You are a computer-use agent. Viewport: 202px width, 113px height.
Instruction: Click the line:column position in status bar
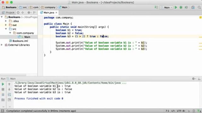(167, 111)
